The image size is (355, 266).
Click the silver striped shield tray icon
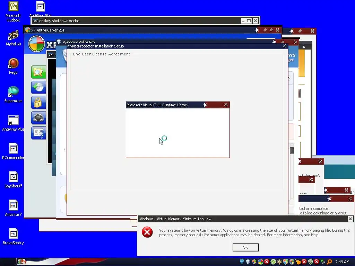(x=248, y=262)
